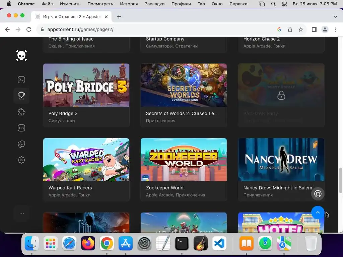Open the Poly Bridge 3 title link
The height and width of the screenshot is (257, 343).
point(63,113)
